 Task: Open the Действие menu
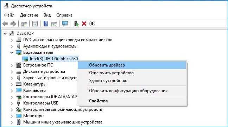[x=29, y=15]
